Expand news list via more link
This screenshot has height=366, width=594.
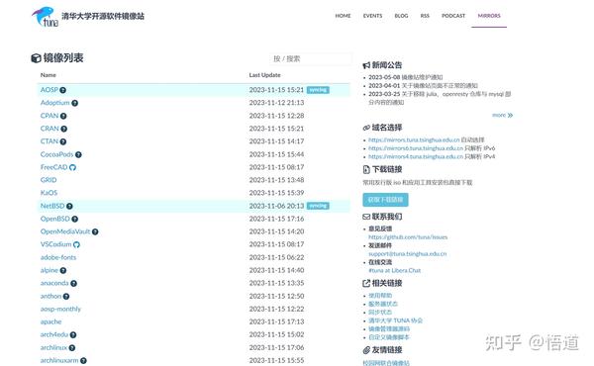click(x=502, y=115)
